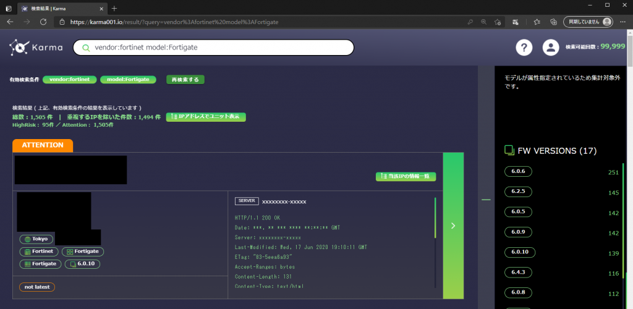Viewport: 633px width, 309px height.
Task: Filter by firmware version 6.0.6
Action: point(519,171)
